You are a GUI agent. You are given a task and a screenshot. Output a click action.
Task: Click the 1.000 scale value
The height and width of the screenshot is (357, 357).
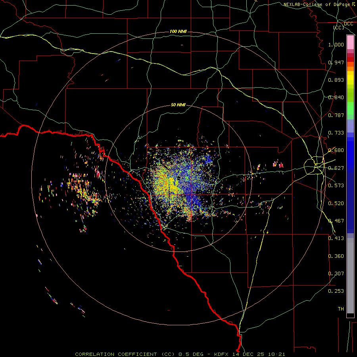pyautogui.click(x=336, y=44)
